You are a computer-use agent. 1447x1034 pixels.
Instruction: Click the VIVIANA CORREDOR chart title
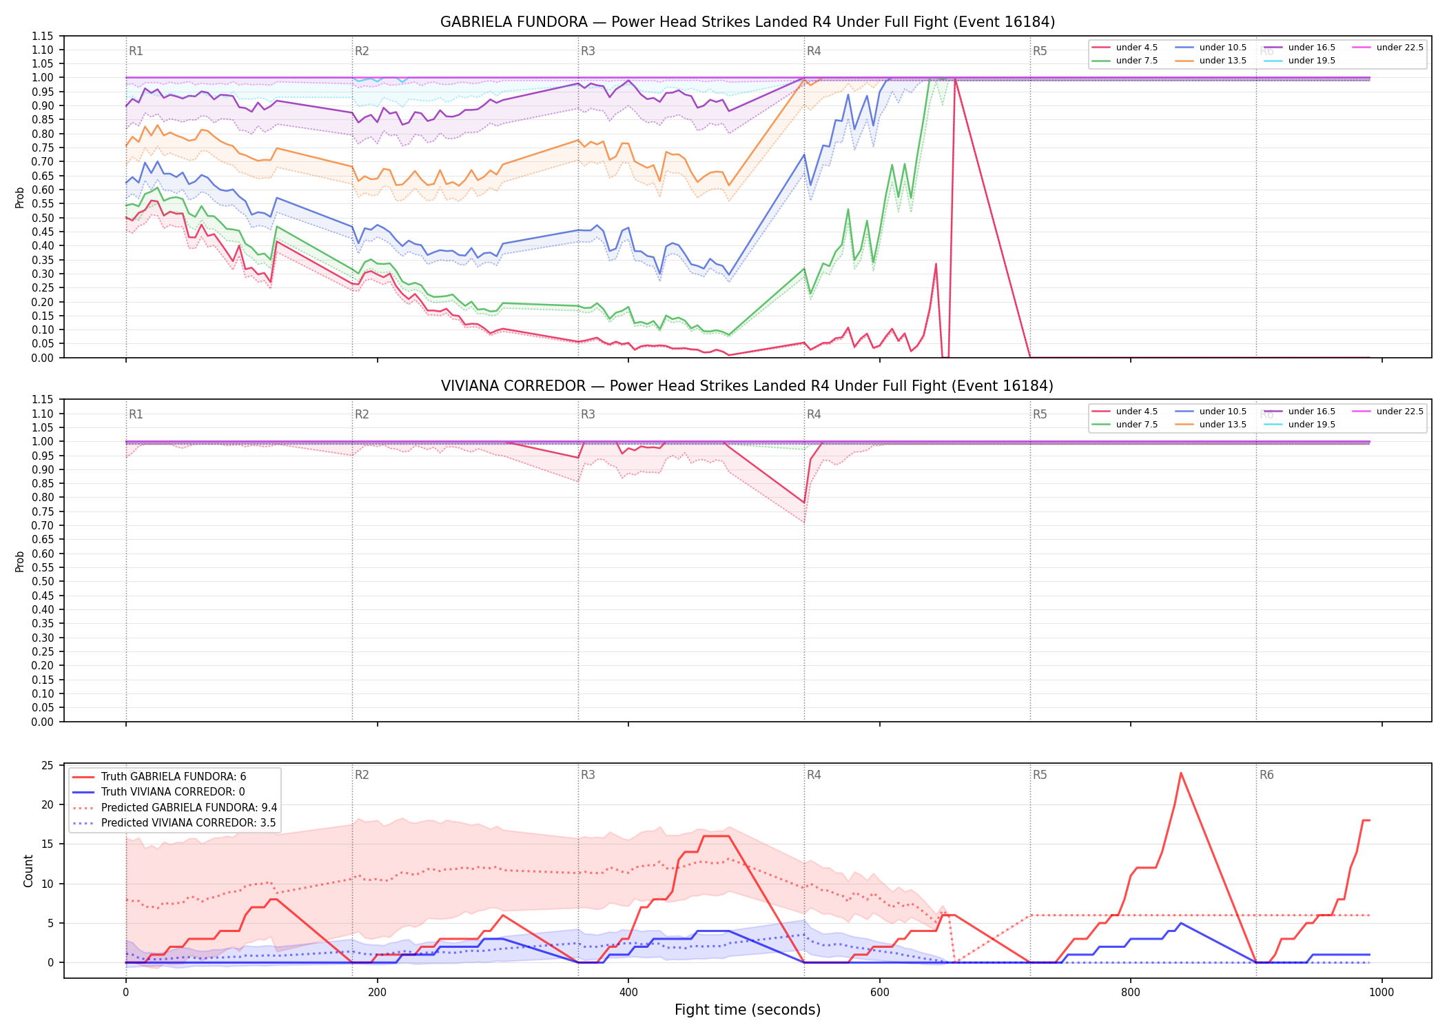(x=748, y=386)
